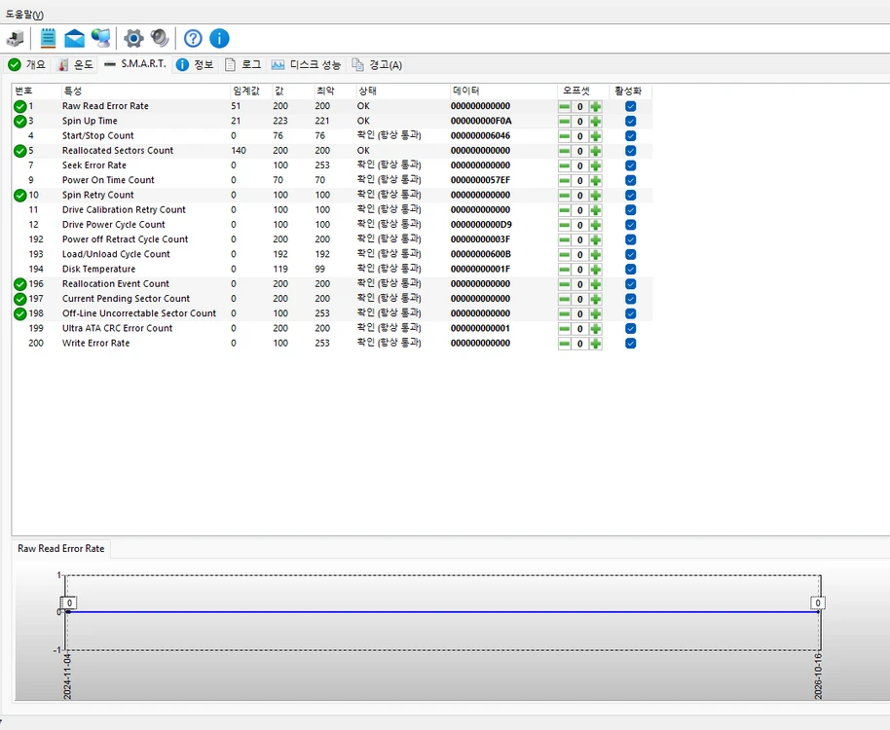Click data value 00000000600B

pos(480,254)
